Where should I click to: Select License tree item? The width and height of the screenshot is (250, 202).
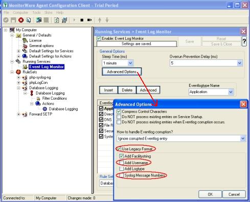[35, 40]
